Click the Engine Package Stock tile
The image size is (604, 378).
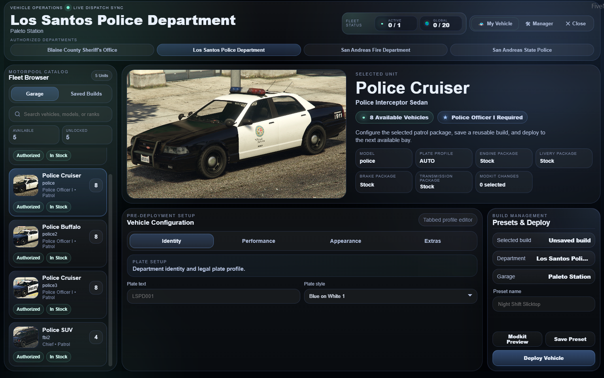504,158
